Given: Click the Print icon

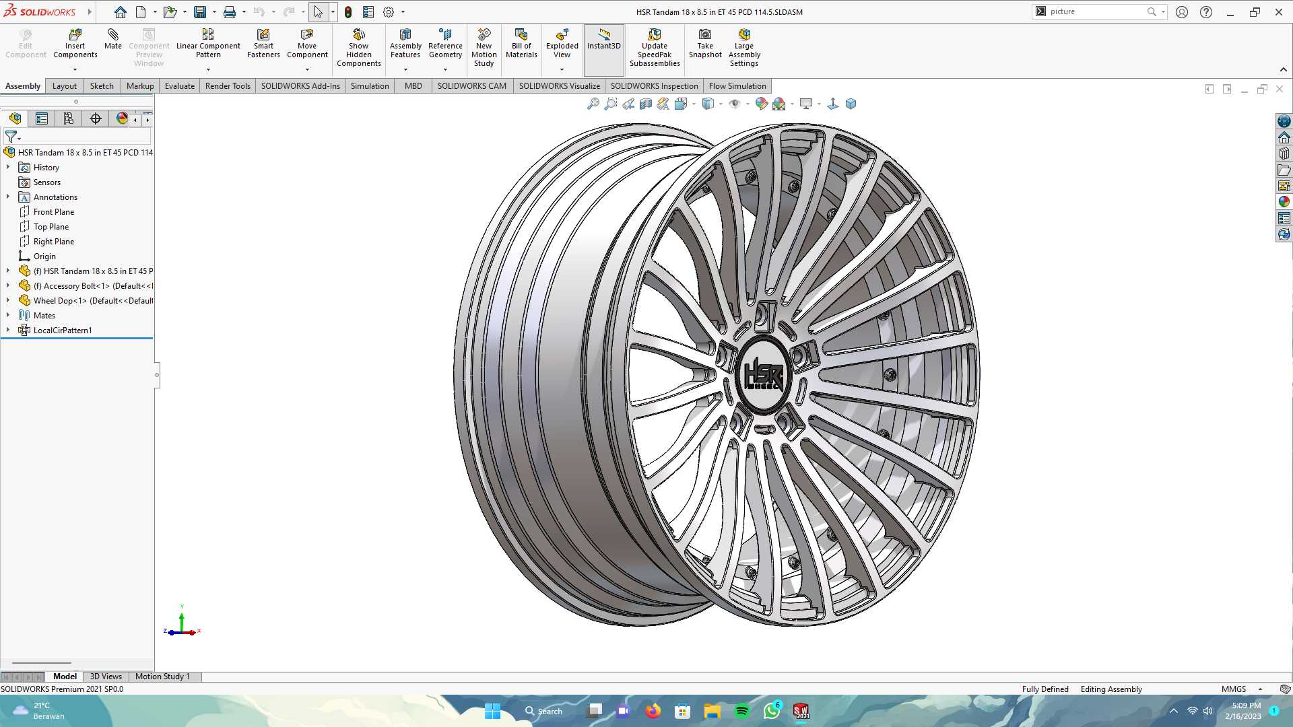Looking at the screenshot, I should coord(230,12).
